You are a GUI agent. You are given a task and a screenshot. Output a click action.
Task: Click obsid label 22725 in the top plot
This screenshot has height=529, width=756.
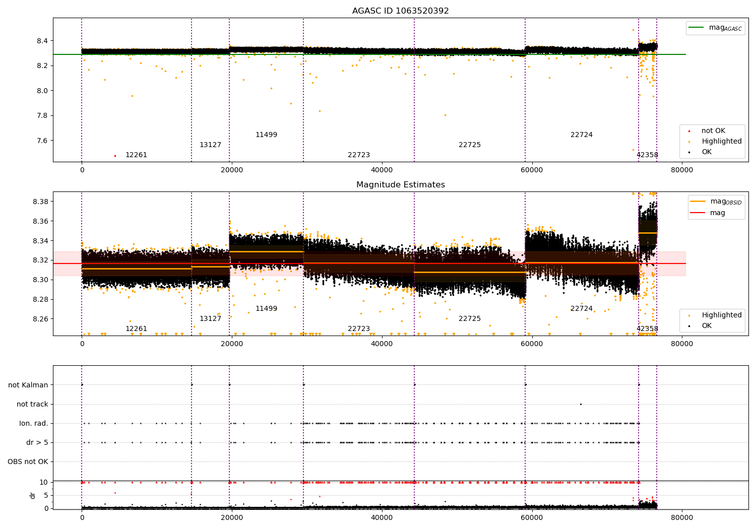click(x=470, y=145)
